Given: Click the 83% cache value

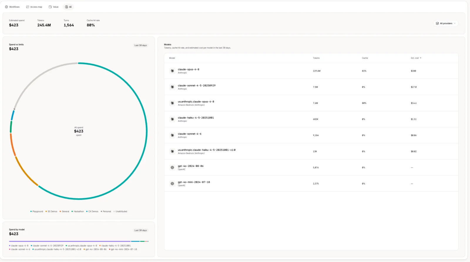Looking at the screenshot, I should 364,71.
